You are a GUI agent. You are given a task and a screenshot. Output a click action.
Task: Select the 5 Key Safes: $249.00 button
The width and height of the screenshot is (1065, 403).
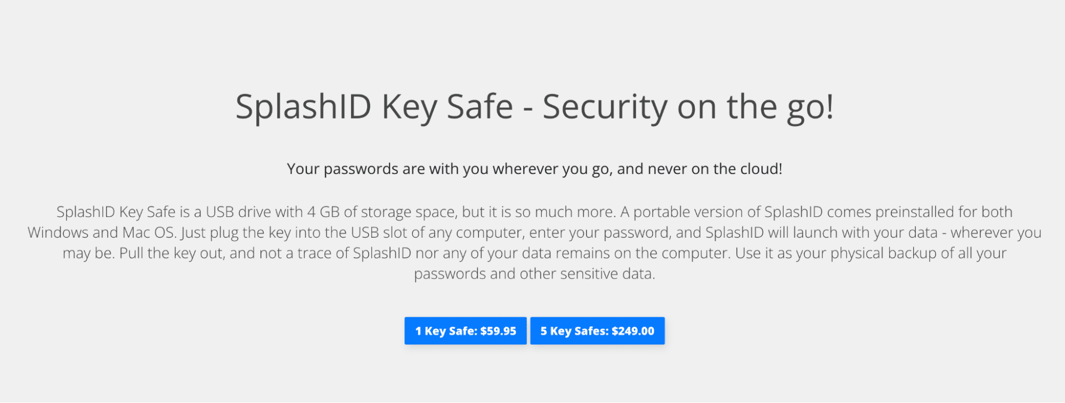click(x=597, y=331)
